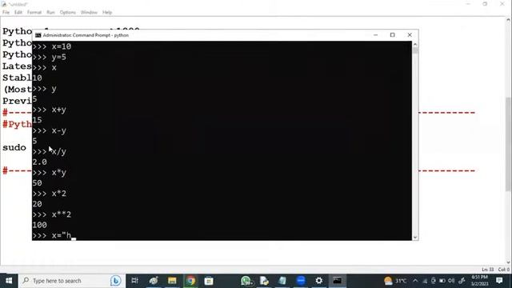Viewport: 512px width, 288px height.
Task: Open the File menu in the editor
Action: pos(6,13)
